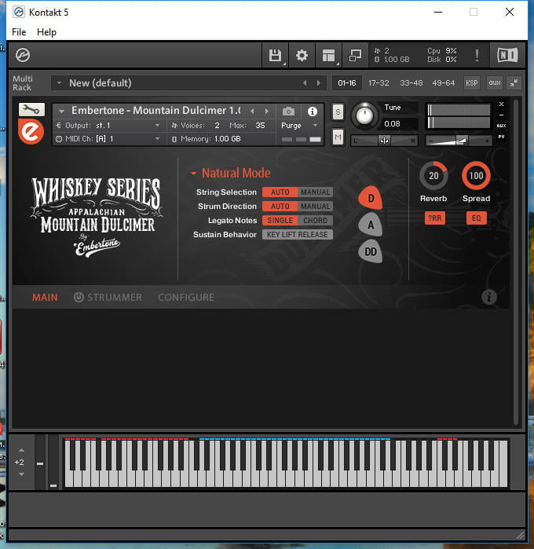Viewport: 534px width, 549px height.
Task: Click the Kontakt logo in the header
Action: coord(23,55)
